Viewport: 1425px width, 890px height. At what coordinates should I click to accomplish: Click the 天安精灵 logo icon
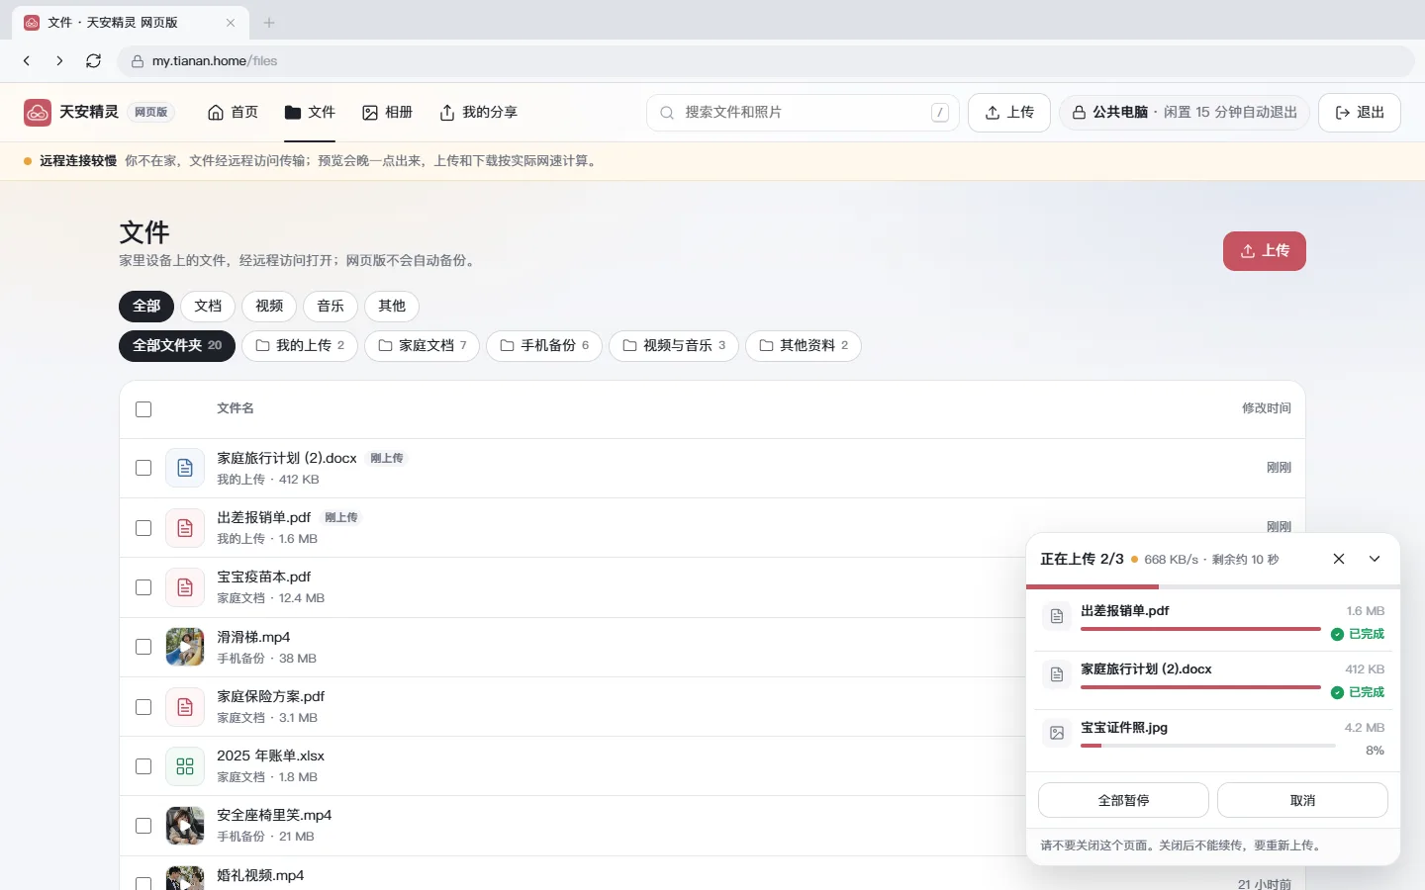(x=37, y=113)
